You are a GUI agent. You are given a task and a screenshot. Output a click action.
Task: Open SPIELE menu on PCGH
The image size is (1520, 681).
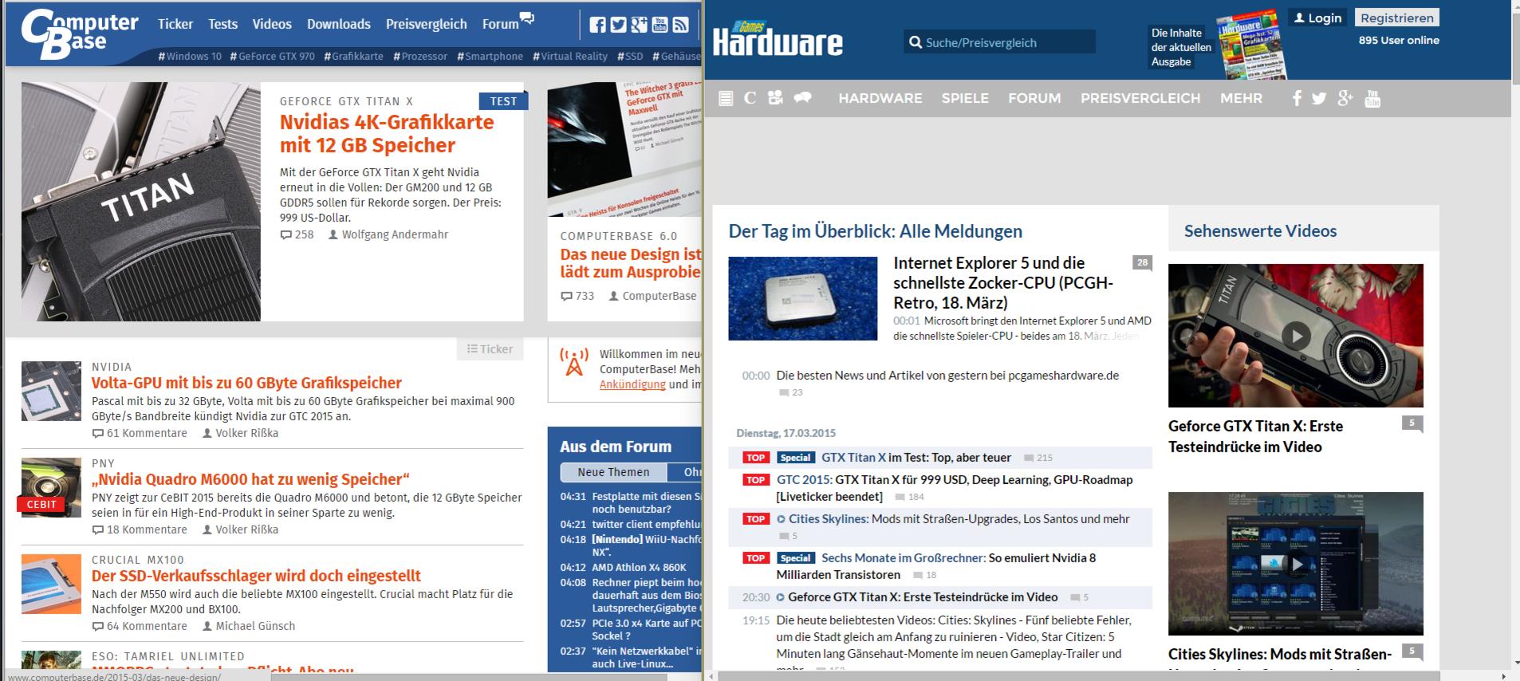coord(965,98)
